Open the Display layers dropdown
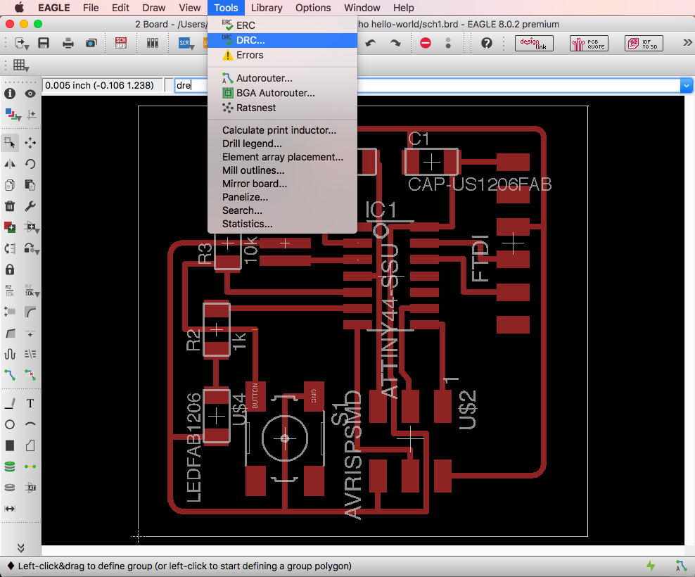Viewport: 695px width, 577px height. coord(13,115)
